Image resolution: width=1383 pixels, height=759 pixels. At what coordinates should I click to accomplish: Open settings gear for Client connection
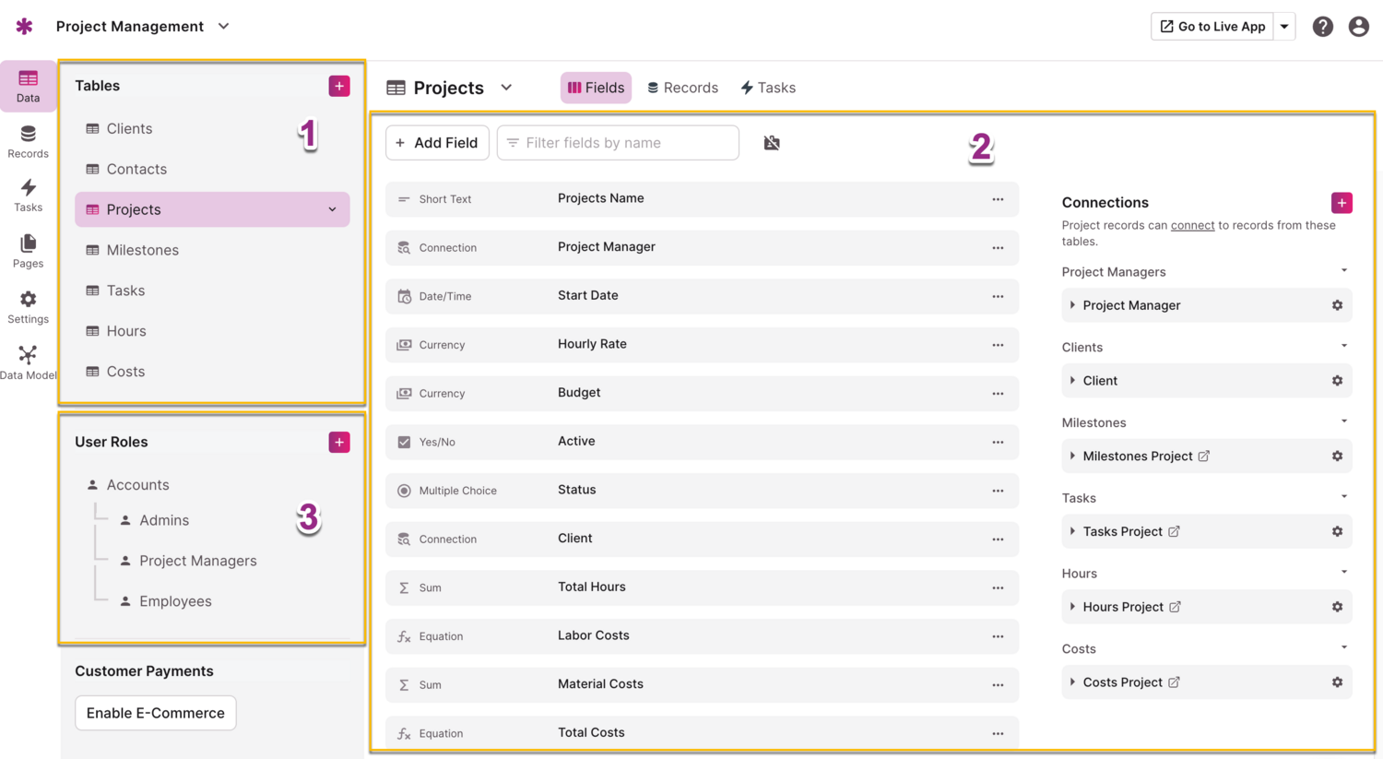pos(1337,381)
